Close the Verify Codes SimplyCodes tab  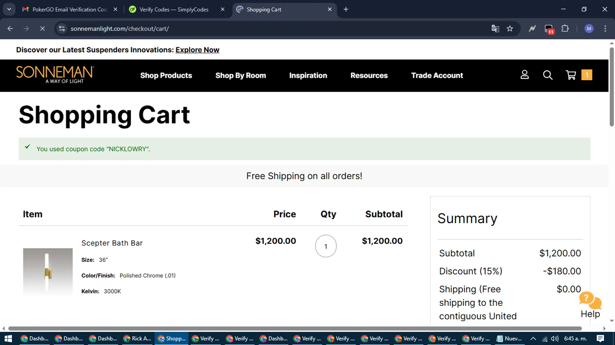click(x=222, y=9)
